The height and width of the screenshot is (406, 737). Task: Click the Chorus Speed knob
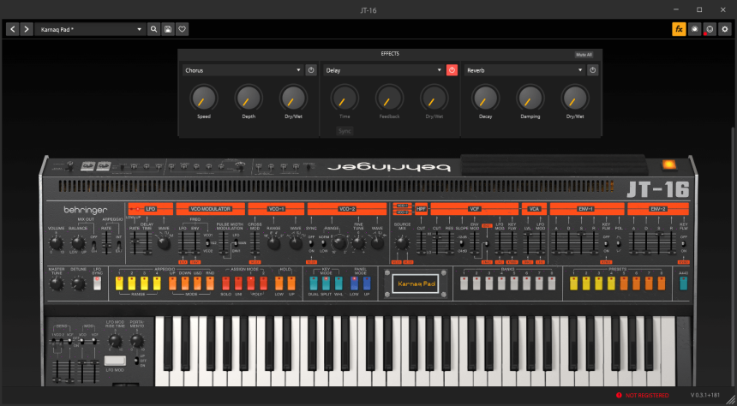coord(204,99)
